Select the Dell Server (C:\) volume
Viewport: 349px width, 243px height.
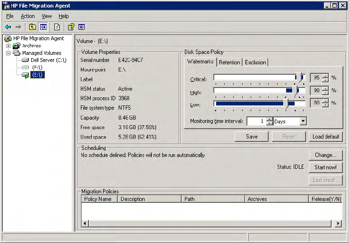[x=48, y=60]
